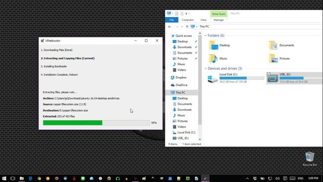
Task: Click the Local Disk (C:) capacity bar
Action: (x=242, y=78)
